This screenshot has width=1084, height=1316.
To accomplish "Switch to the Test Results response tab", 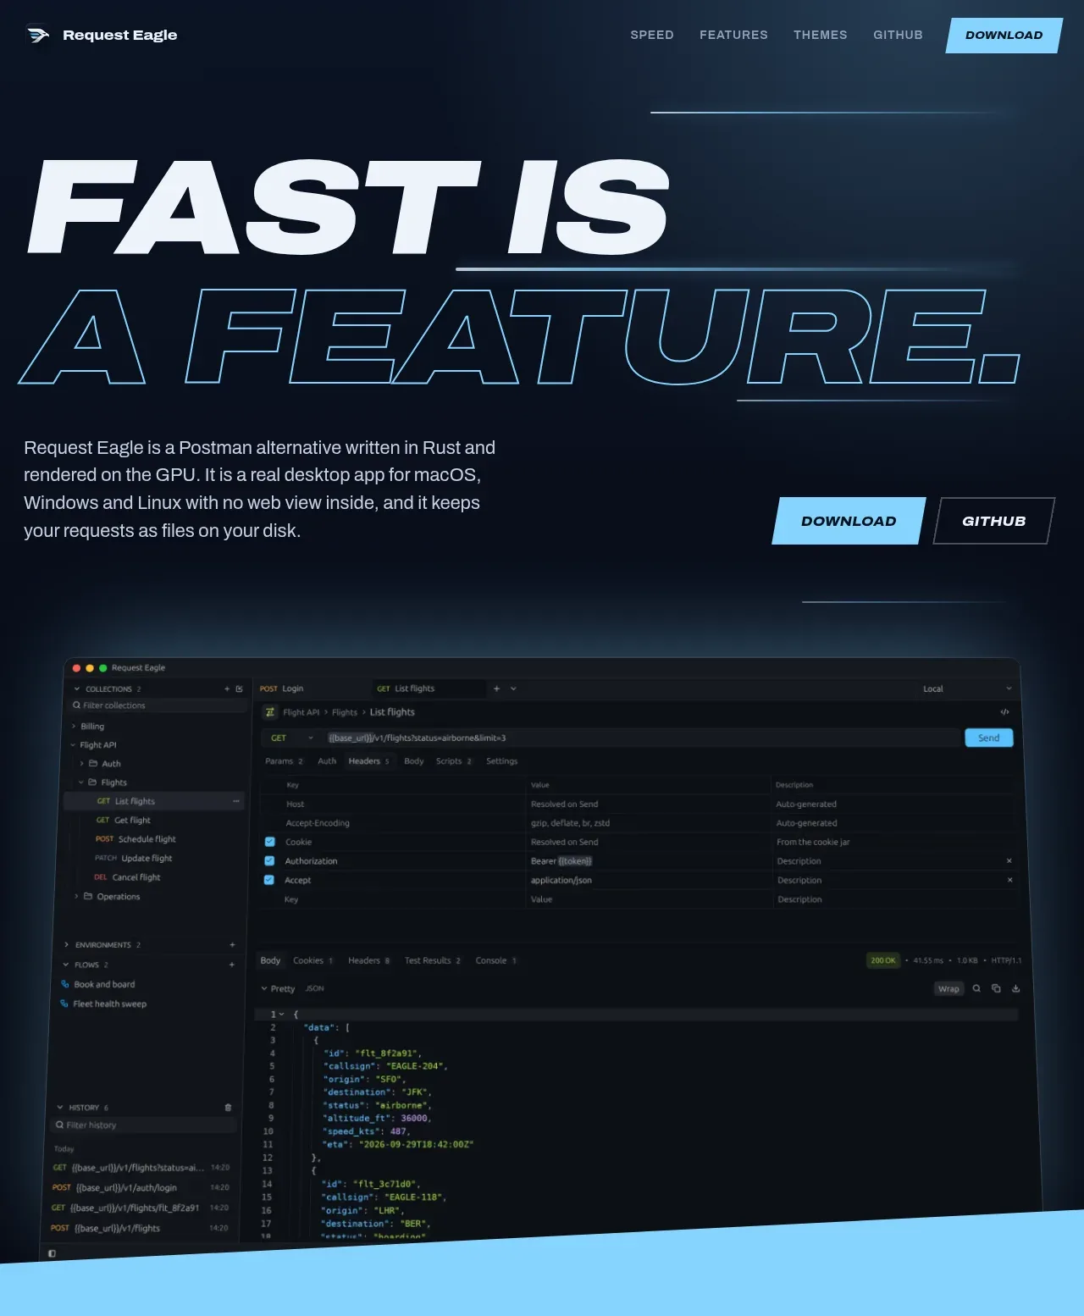I will click(x=433, y=960).
